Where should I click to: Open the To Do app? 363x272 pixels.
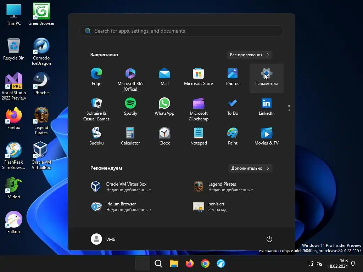click(233, 107)
